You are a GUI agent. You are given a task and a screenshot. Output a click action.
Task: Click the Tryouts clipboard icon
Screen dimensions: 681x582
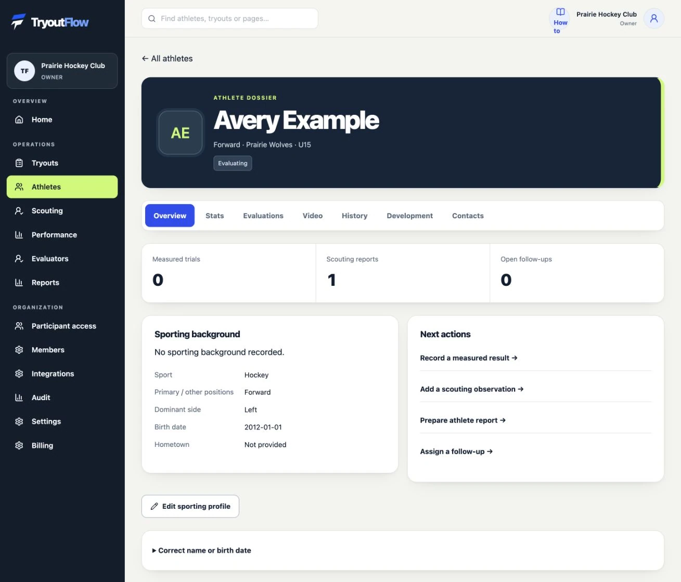[x=19, y=163]
